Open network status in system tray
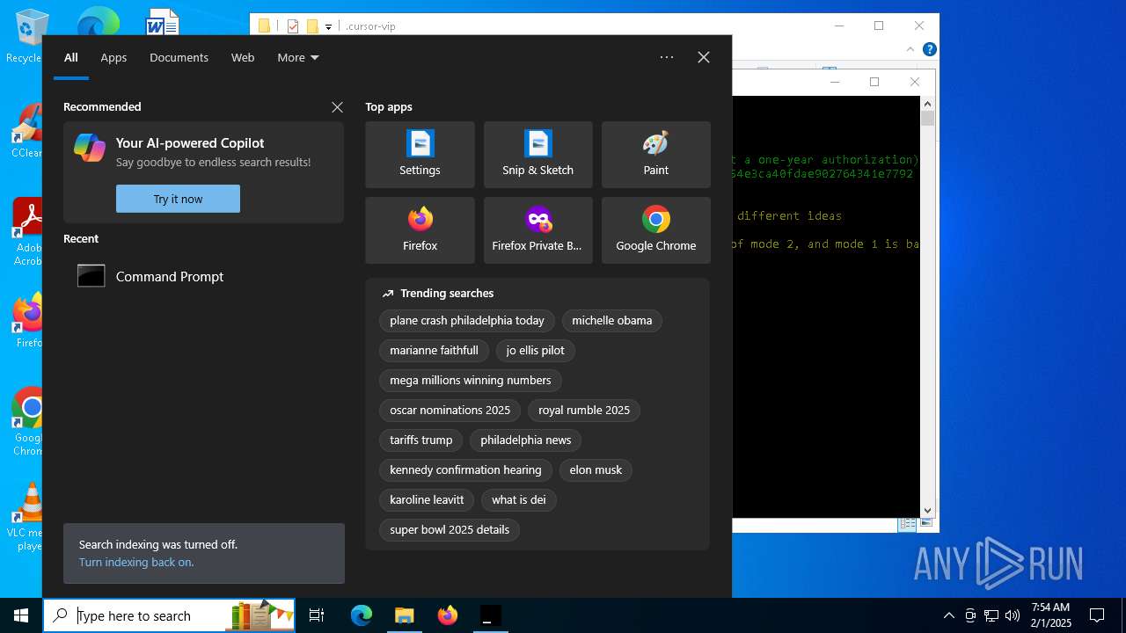The width and height of the screenshot is (1126, 633). pyautogui.click(x=991, y=615)
